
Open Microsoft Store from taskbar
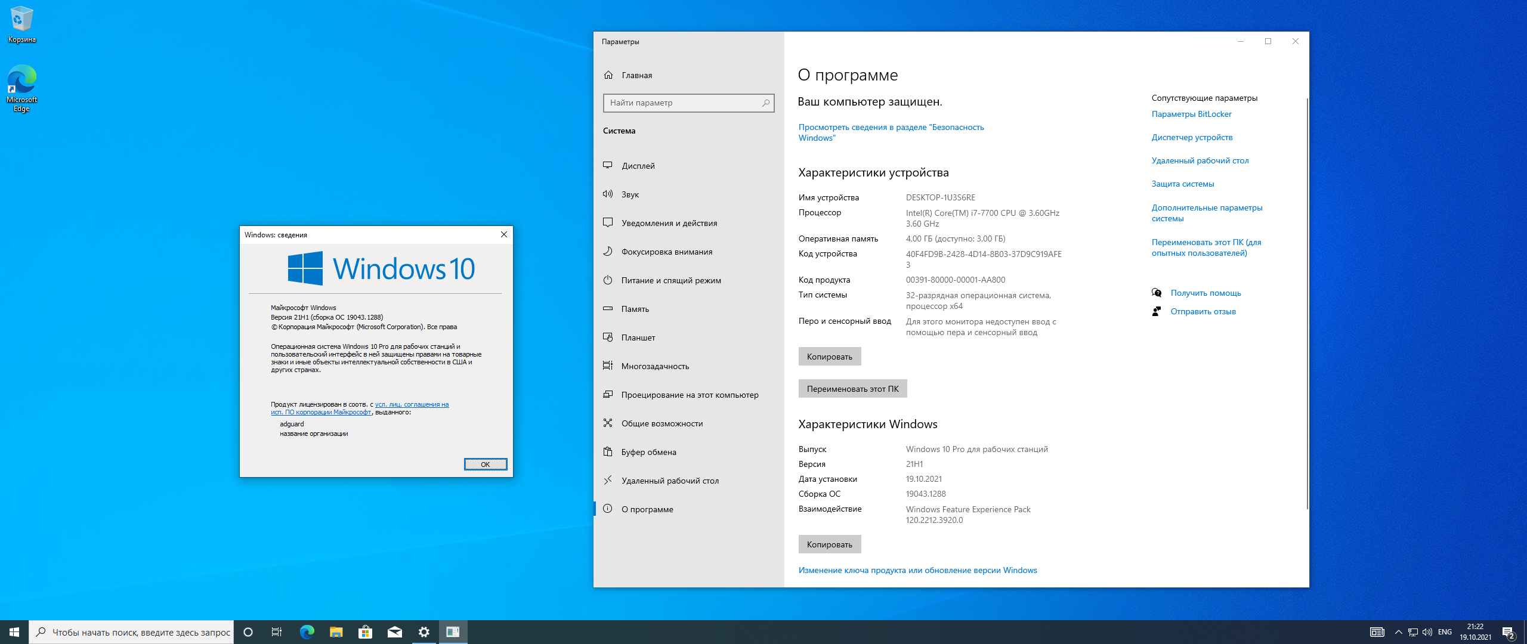pyautogui.click(x=365, y=632)
